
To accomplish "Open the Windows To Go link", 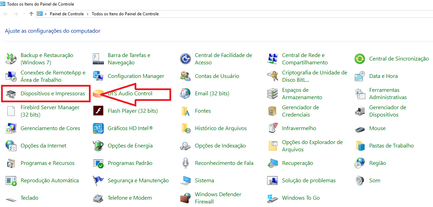I will (x=301, y=198).
